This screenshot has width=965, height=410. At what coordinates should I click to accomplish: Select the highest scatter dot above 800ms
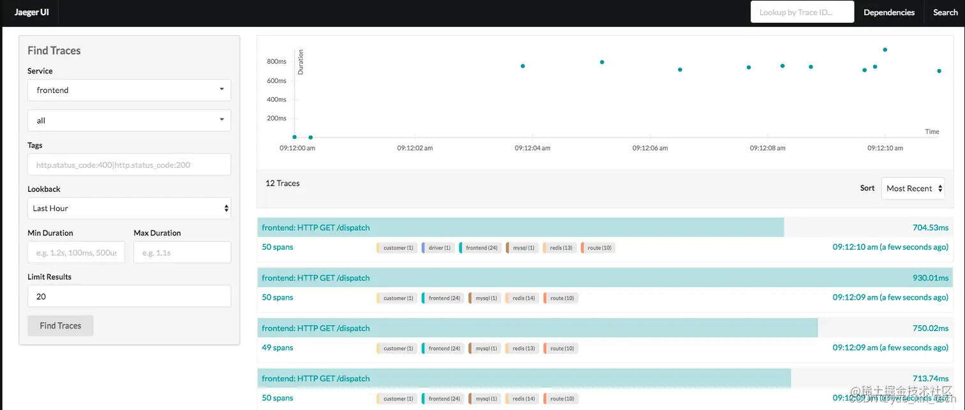[x=885, y=50]
